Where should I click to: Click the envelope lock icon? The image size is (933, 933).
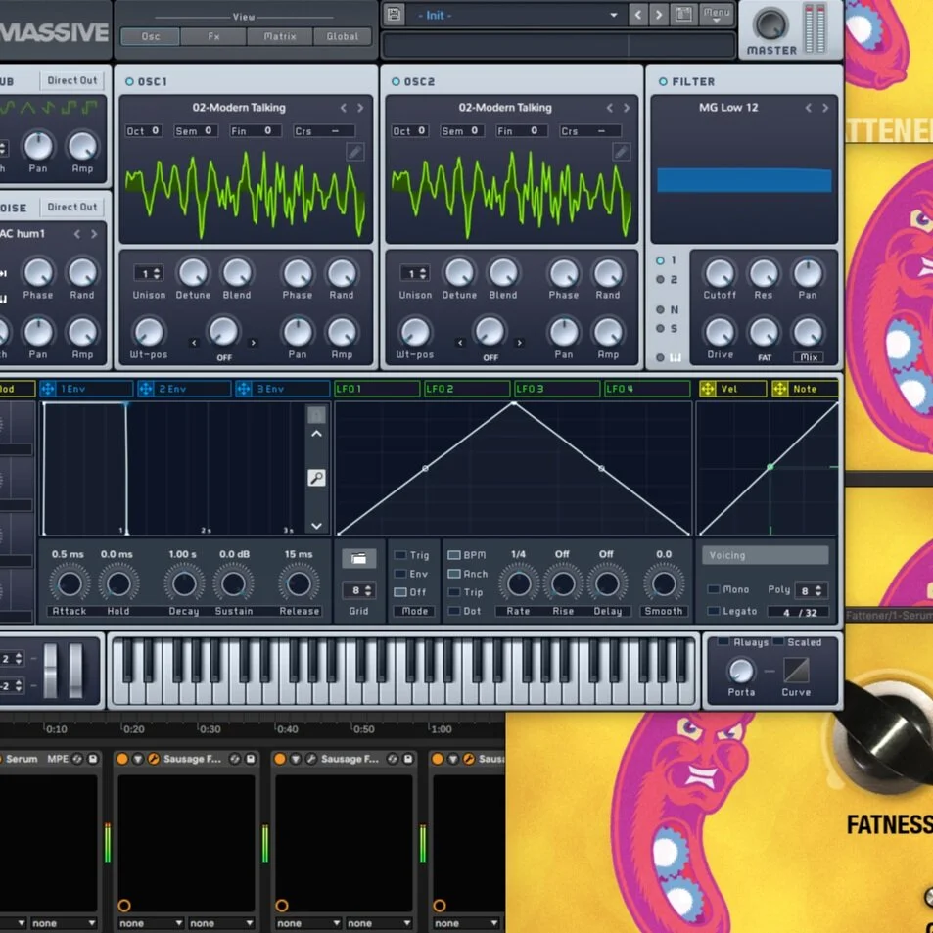click(316, 415)
